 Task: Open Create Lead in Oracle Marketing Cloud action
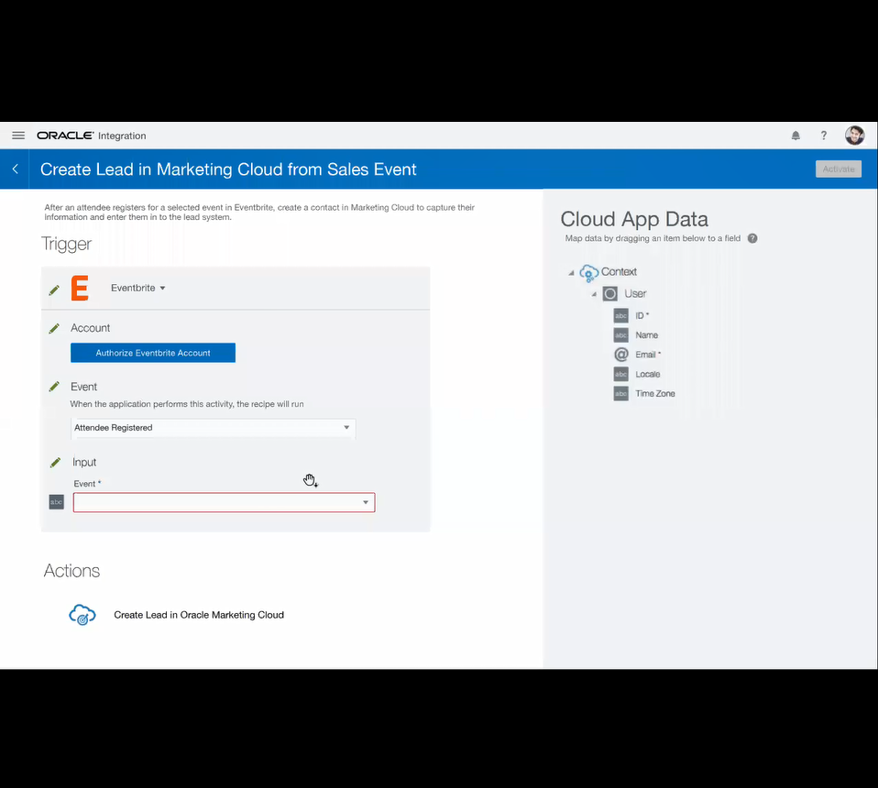[x=199, y=615]
